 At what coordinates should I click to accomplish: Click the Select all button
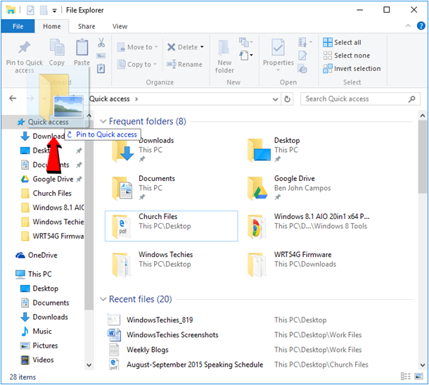pos(342,42)
